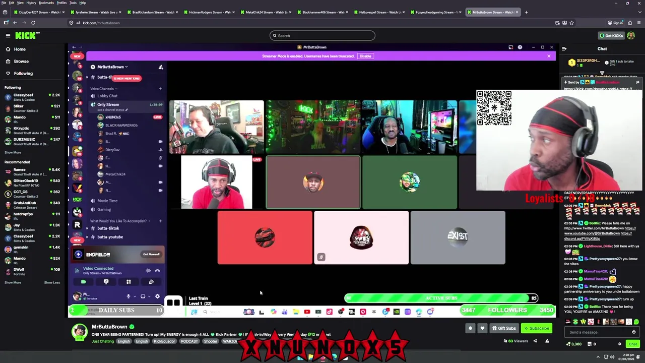Collapse the chat panel with the arrow icon
Screen dimensions: 645x363
tap(564, 48)
